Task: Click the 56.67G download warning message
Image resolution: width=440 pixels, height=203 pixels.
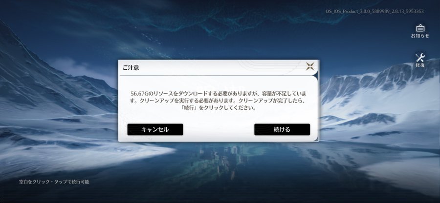Action: (x=219, y=101)
